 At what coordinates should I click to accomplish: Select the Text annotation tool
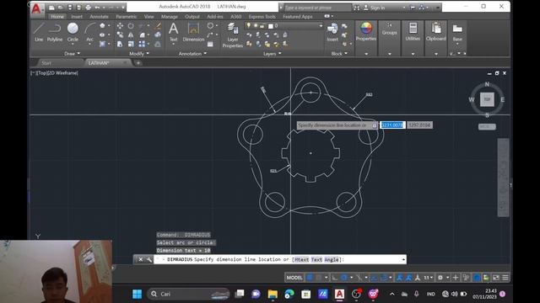(174, 32)
